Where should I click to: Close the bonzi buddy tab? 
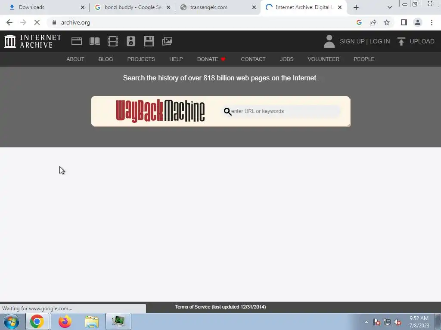click(x=168, y=7)
